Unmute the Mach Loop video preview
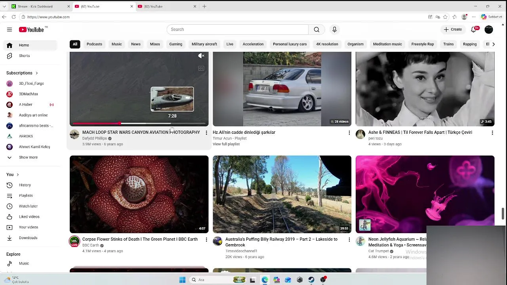 click(x=201, y=56)
